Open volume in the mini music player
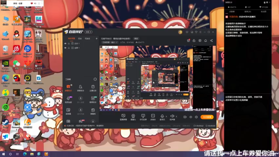The width and height of the screenshot is (279, 157). click(x=35, y=3)
